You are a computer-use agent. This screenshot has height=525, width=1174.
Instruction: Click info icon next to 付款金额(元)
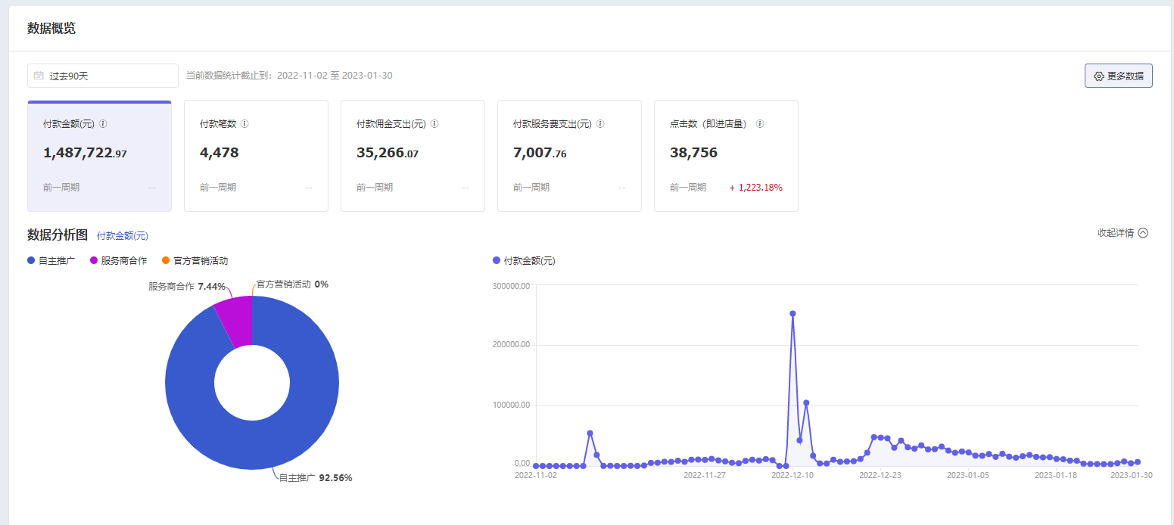point(103,124)
